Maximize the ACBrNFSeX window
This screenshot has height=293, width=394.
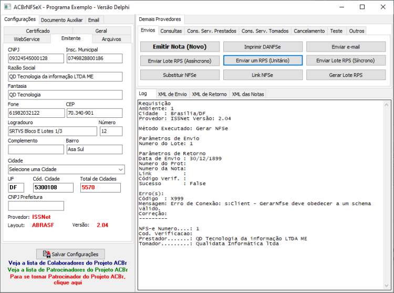coord(362,7)
